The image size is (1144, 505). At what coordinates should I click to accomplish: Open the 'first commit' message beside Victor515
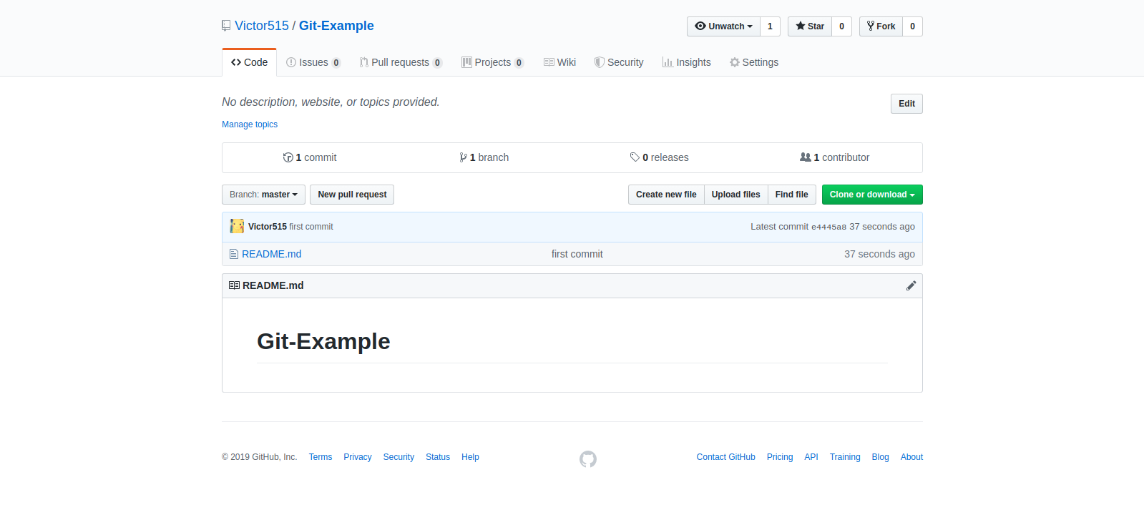pos(311,227)
